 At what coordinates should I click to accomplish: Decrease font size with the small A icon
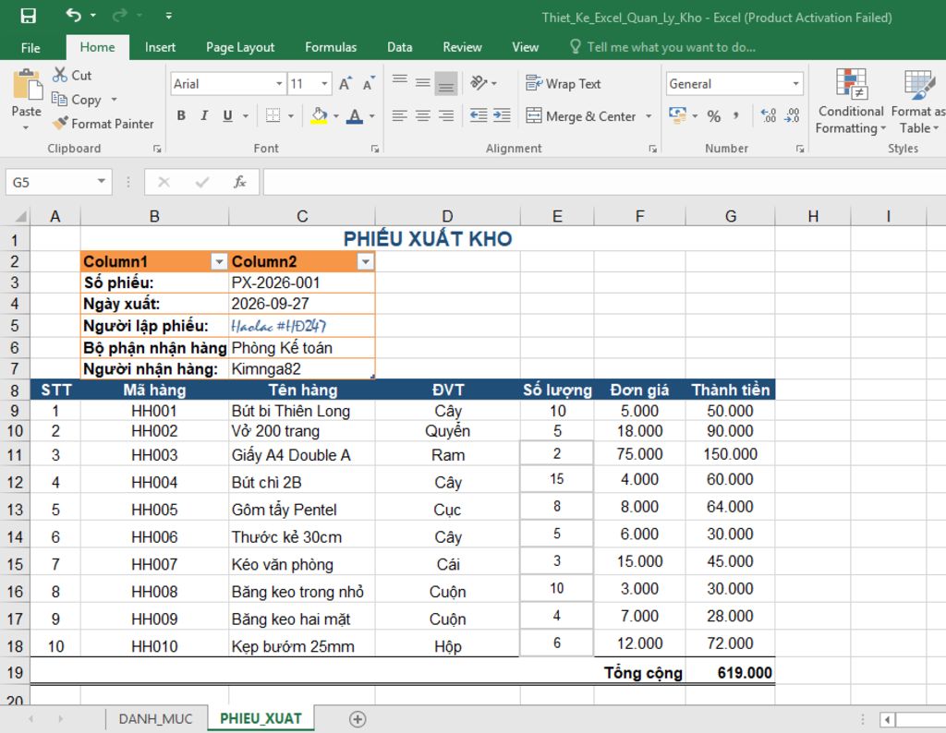click(369, 84)
